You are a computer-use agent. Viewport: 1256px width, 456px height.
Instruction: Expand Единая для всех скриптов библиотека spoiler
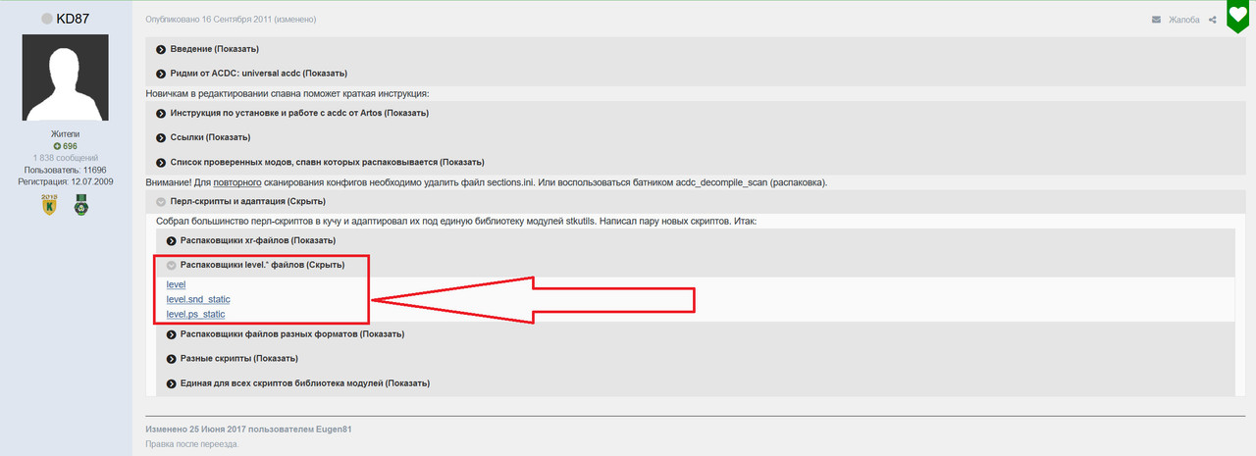click(x=297, y=382)
